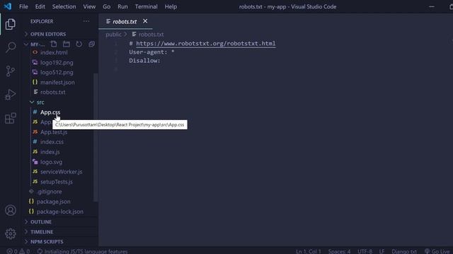Click Ln 1, Col 1 status entry
453x254 pixels.
pos(309,251)
